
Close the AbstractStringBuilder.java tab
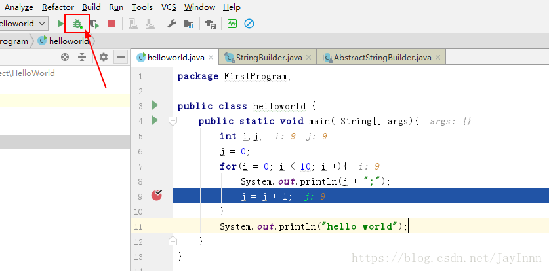[x=437, y=57]
